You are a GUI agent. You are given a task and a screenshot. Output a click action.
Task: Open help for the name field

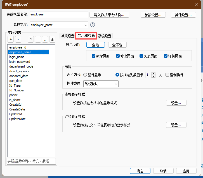93,25
